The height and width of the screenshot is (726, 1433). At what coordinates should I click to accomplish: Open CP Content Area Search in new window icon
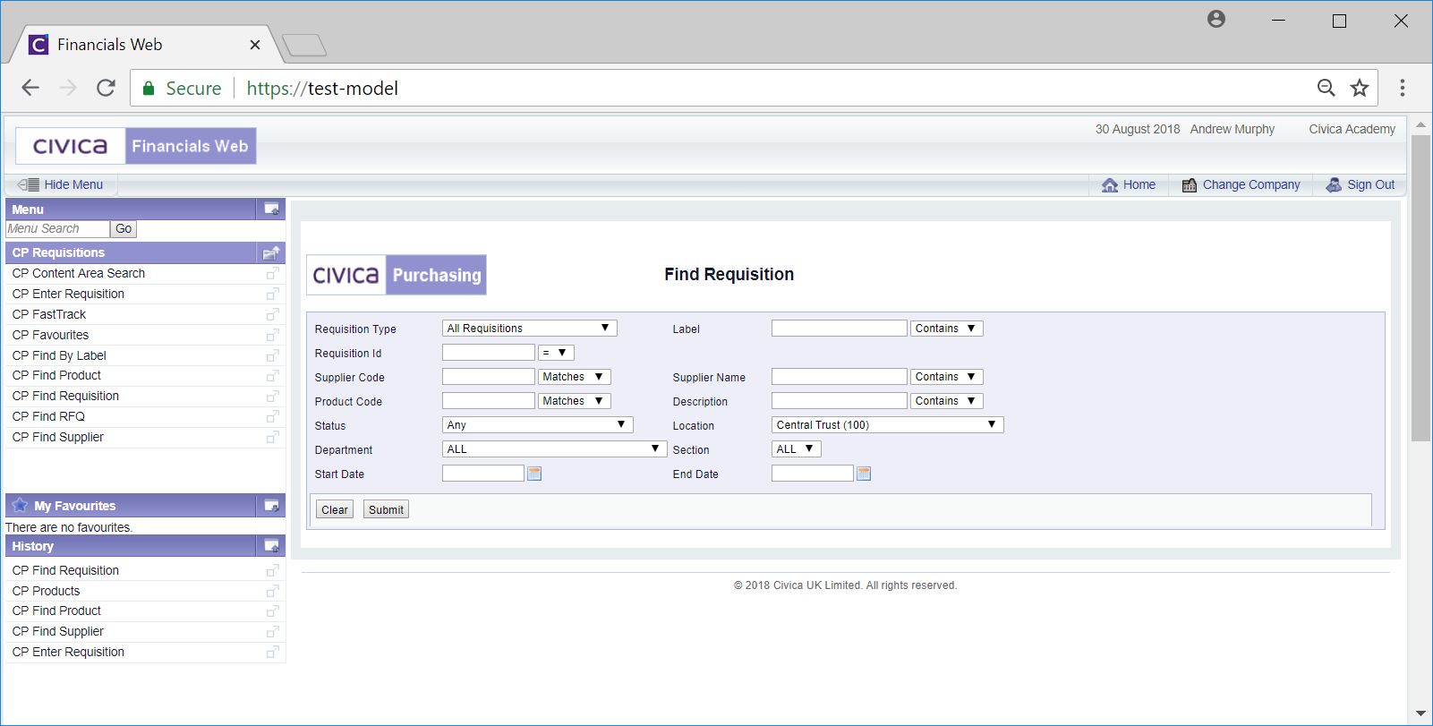(273, 273)
